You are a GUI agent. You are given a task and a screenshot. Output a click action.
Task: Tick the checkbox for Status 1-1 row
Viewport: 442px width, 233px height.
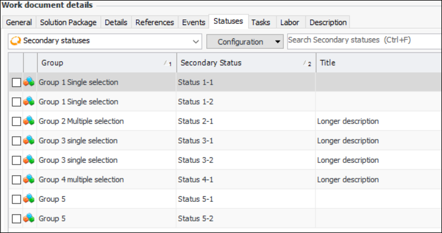pos(16,82)
